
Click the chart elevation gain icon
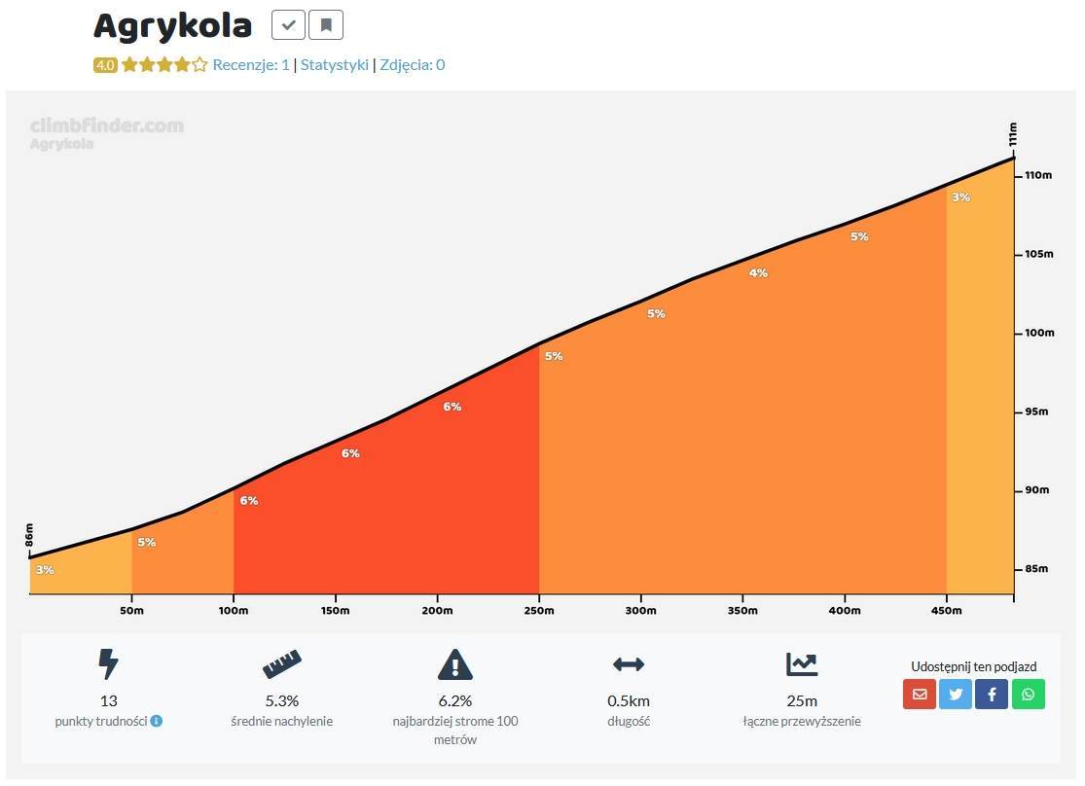point(802,664)
